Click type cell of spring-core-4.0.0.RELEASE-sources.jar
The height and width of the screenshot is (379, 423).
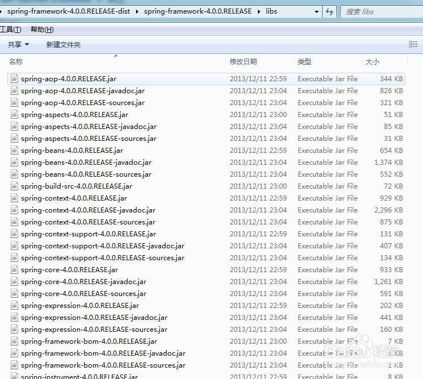pyautogui.click(x=328, y=293)
